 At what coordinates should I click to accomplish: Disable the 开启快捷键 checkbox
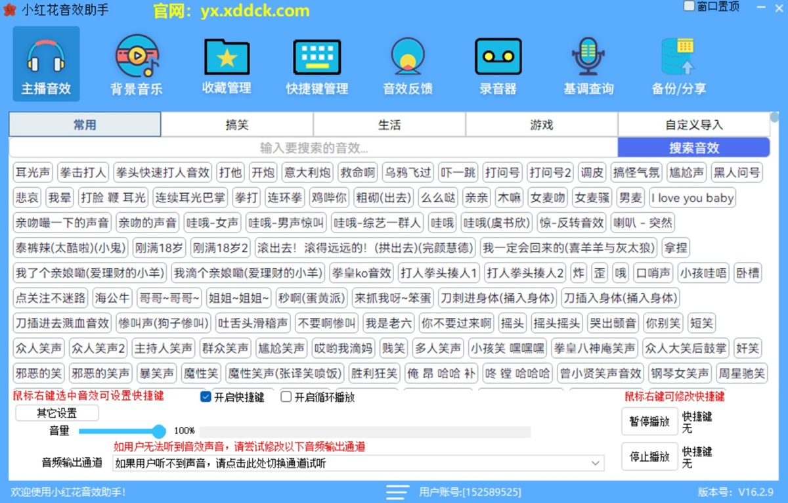click(x=204, y=397)
